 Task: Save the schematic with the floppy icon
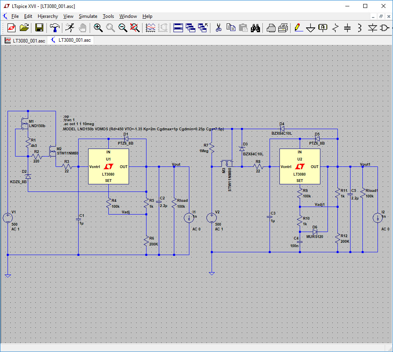(x=39, y=27)
